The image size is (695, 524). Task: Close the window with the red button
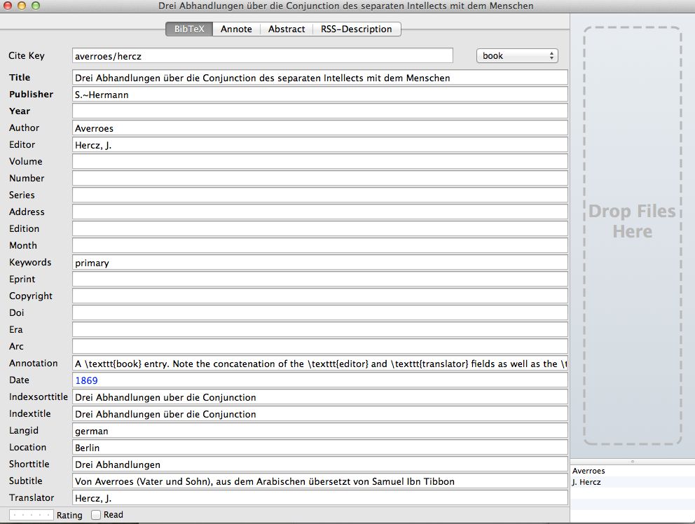coord(8,6)
